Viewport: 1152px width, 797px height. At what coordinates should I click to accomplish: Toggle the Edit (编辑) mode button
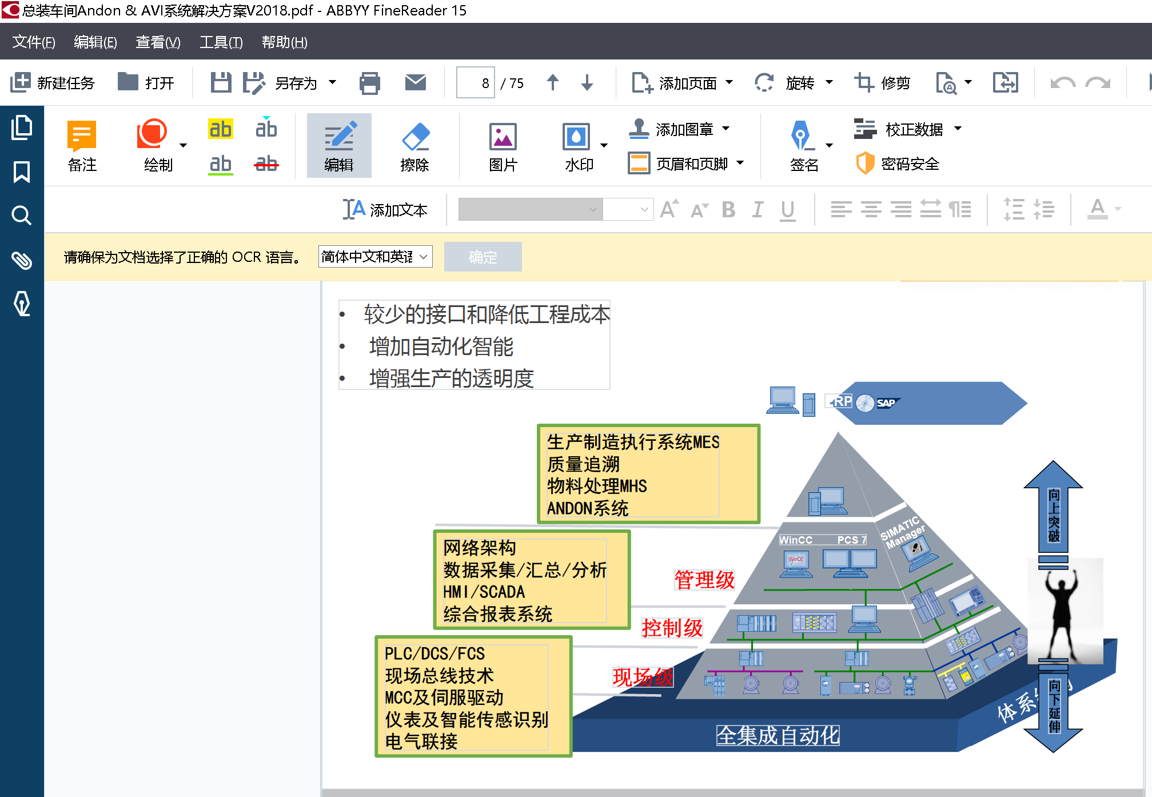[x=339, y=145]
